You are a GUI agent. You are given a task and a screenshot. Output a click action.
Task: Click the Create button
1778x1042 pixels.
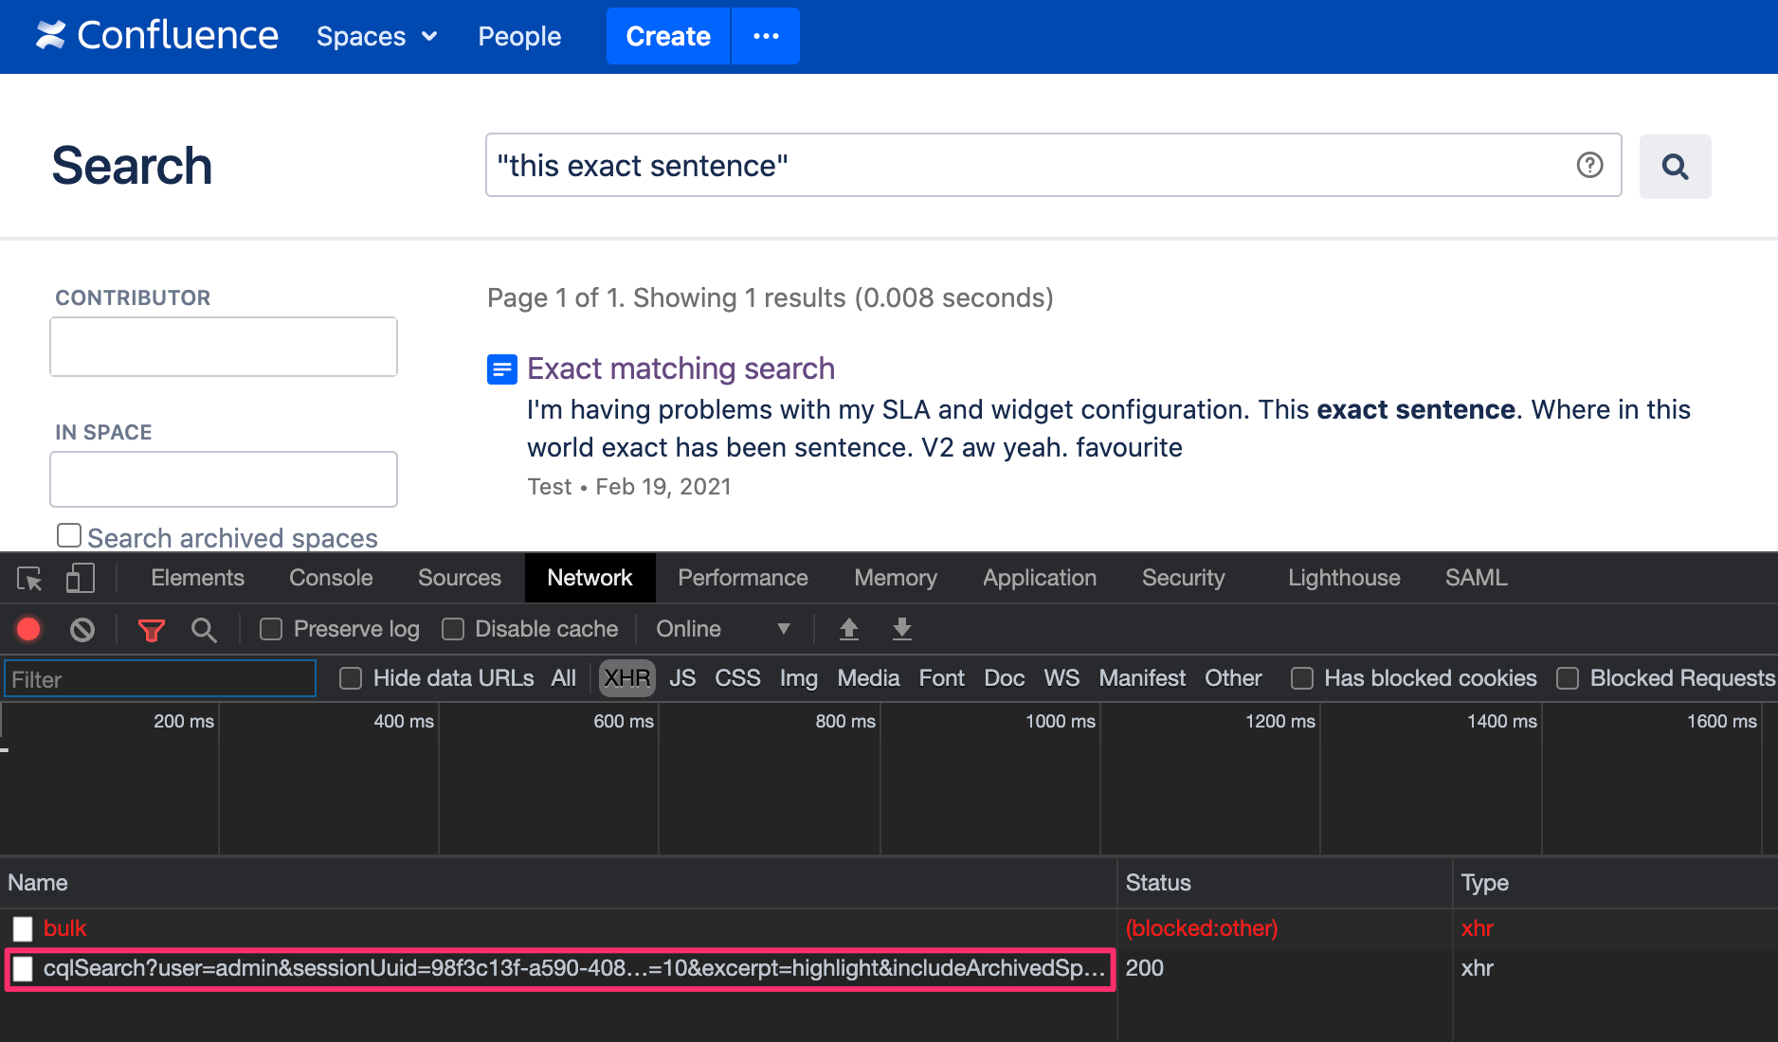tap(668, 36)
